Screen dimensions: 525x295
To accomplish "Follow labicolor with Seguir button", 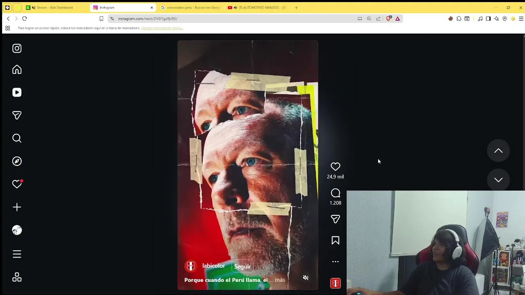I will point(242,266).
